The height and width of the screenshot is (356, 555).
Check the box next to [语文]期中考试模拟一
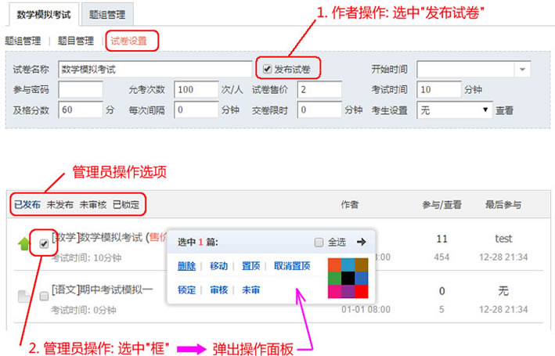pos(44,296)
